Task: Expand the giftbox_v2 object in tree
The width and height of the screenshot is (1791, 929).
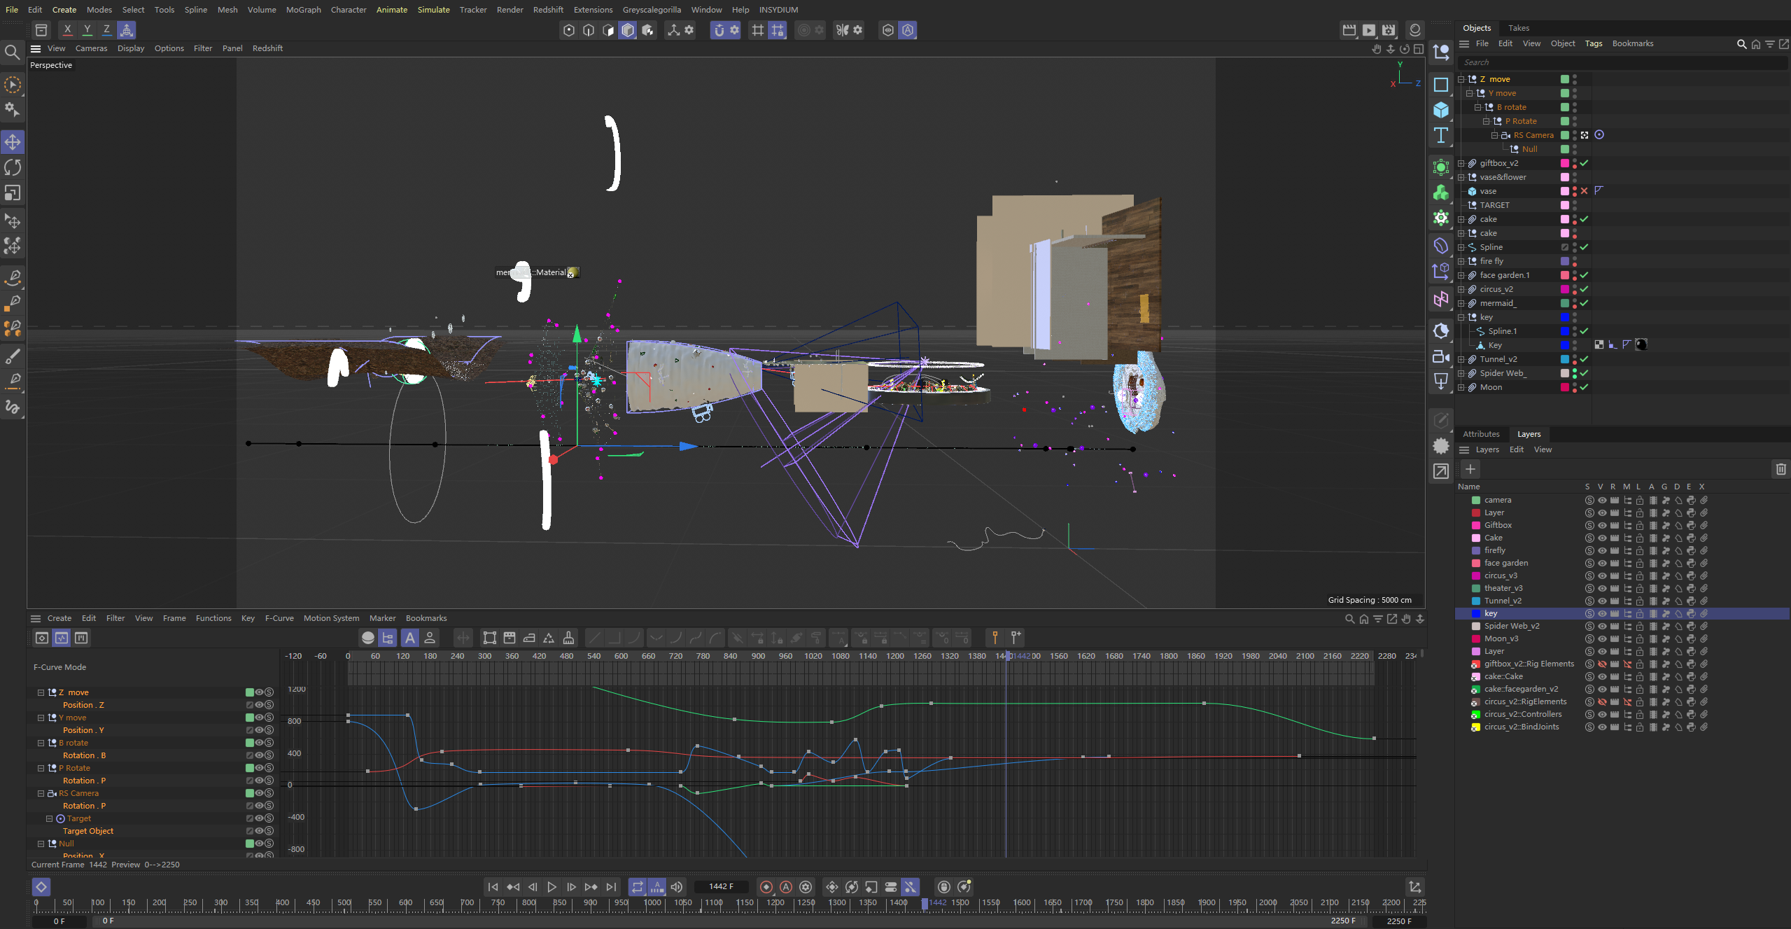Action: [x=1461, y=163]
